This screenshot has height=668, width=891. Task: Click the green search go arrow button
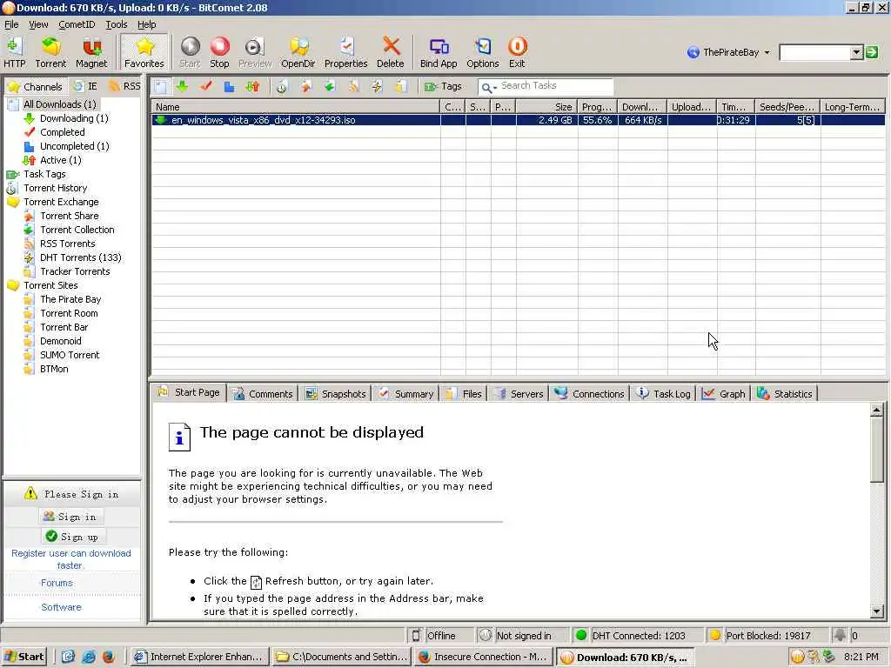point(872,52)
